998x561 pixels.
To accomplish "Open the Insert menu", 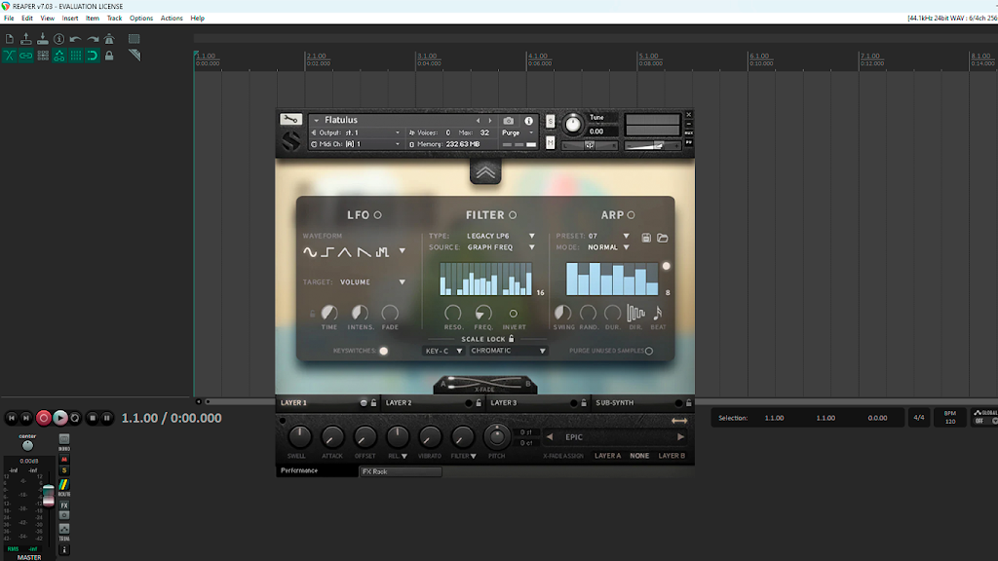I will [70, 18].
